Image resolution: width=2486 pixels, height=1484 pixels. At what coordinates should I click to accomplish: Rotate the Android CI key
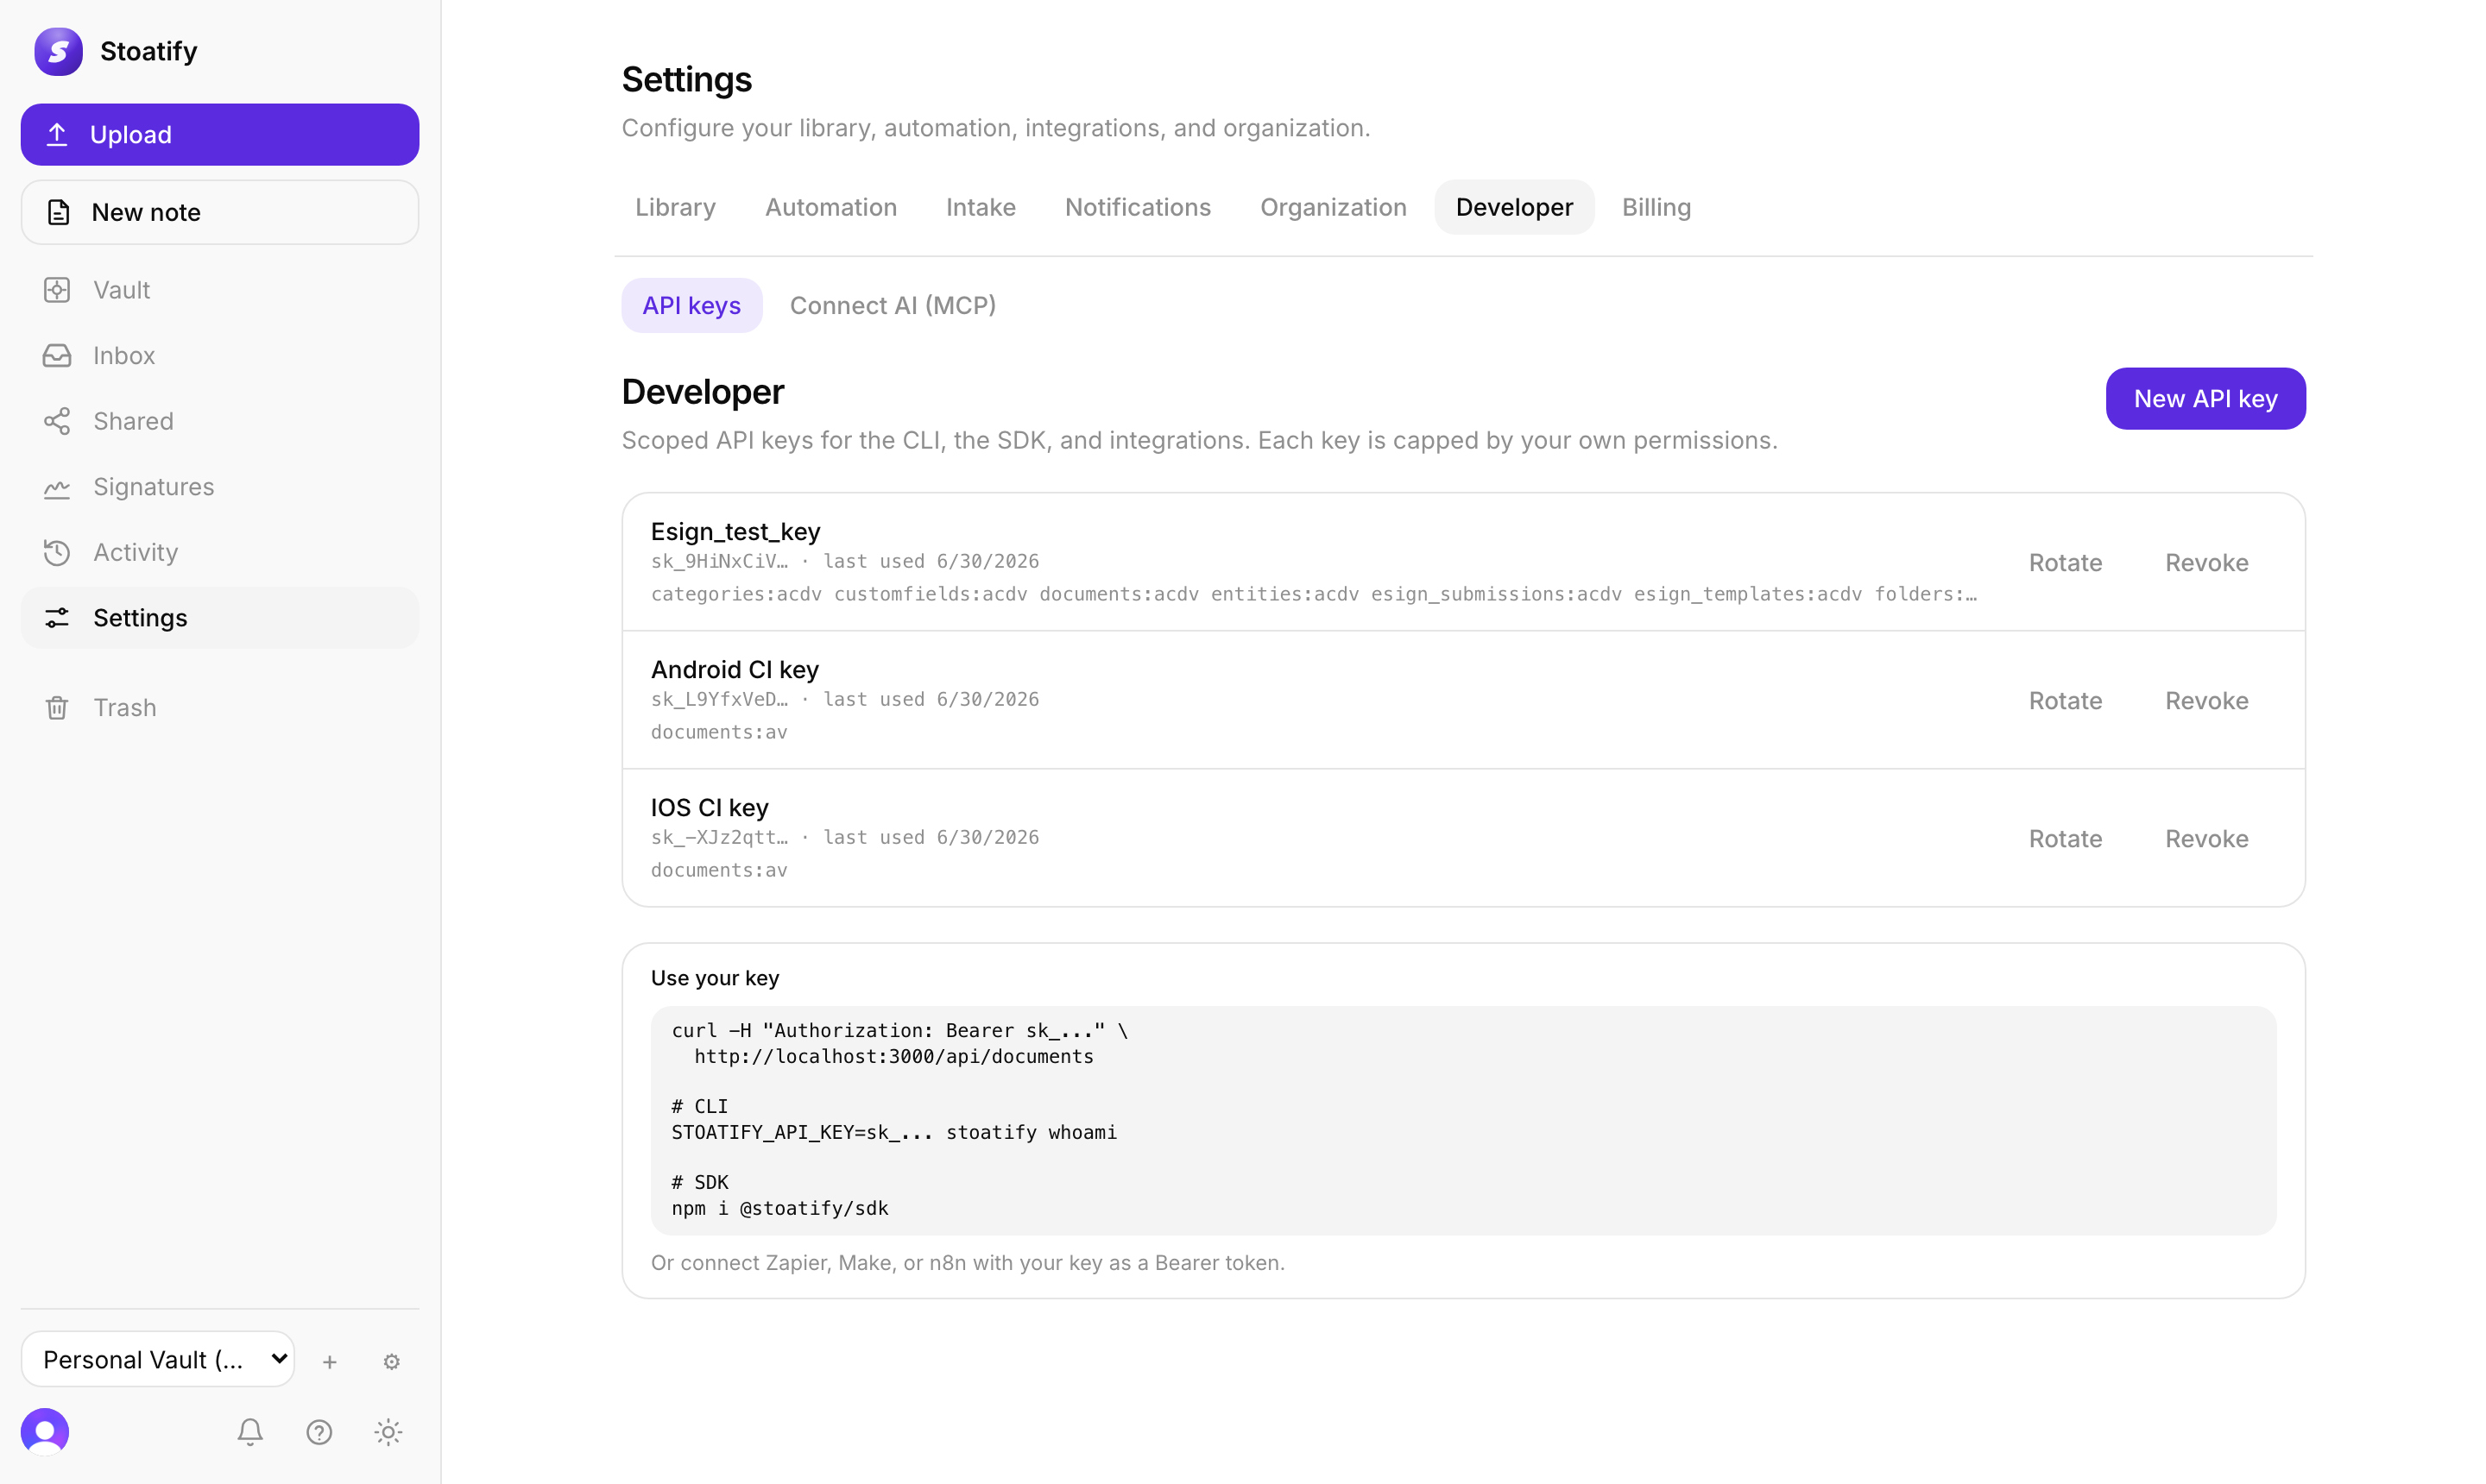2065,701
